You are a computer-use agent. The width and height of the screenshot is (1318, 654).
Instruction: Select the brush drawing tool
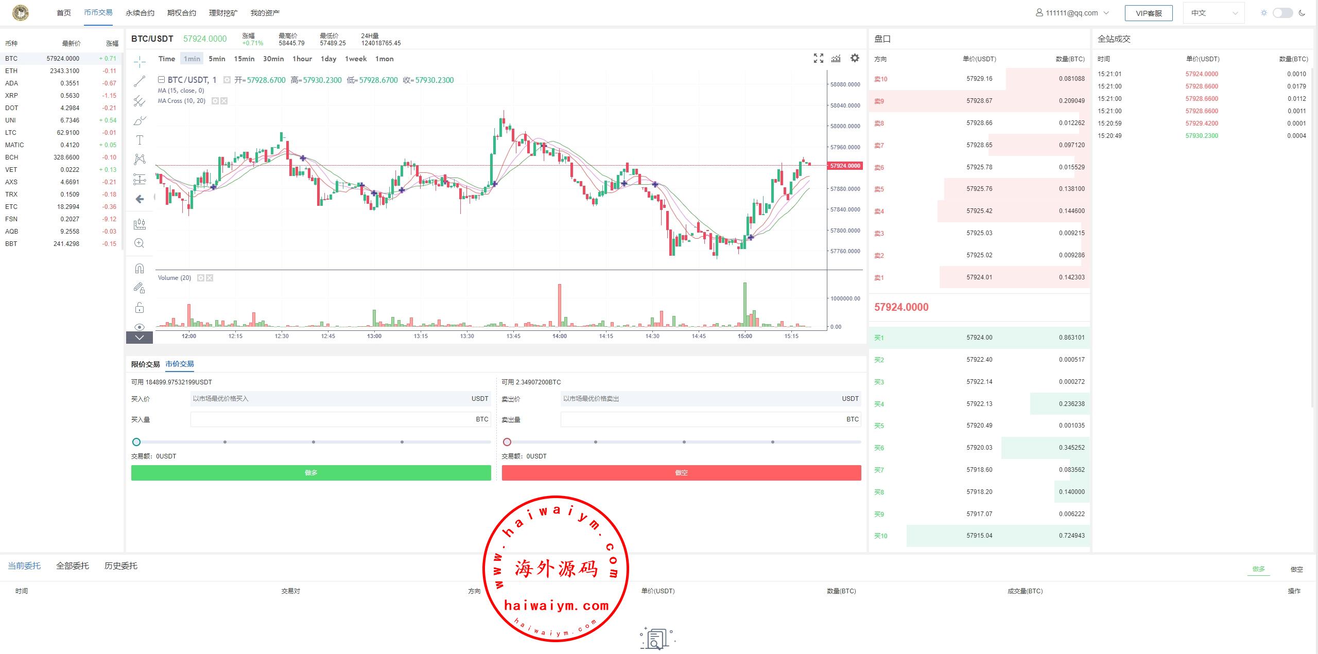click(140, 120)
